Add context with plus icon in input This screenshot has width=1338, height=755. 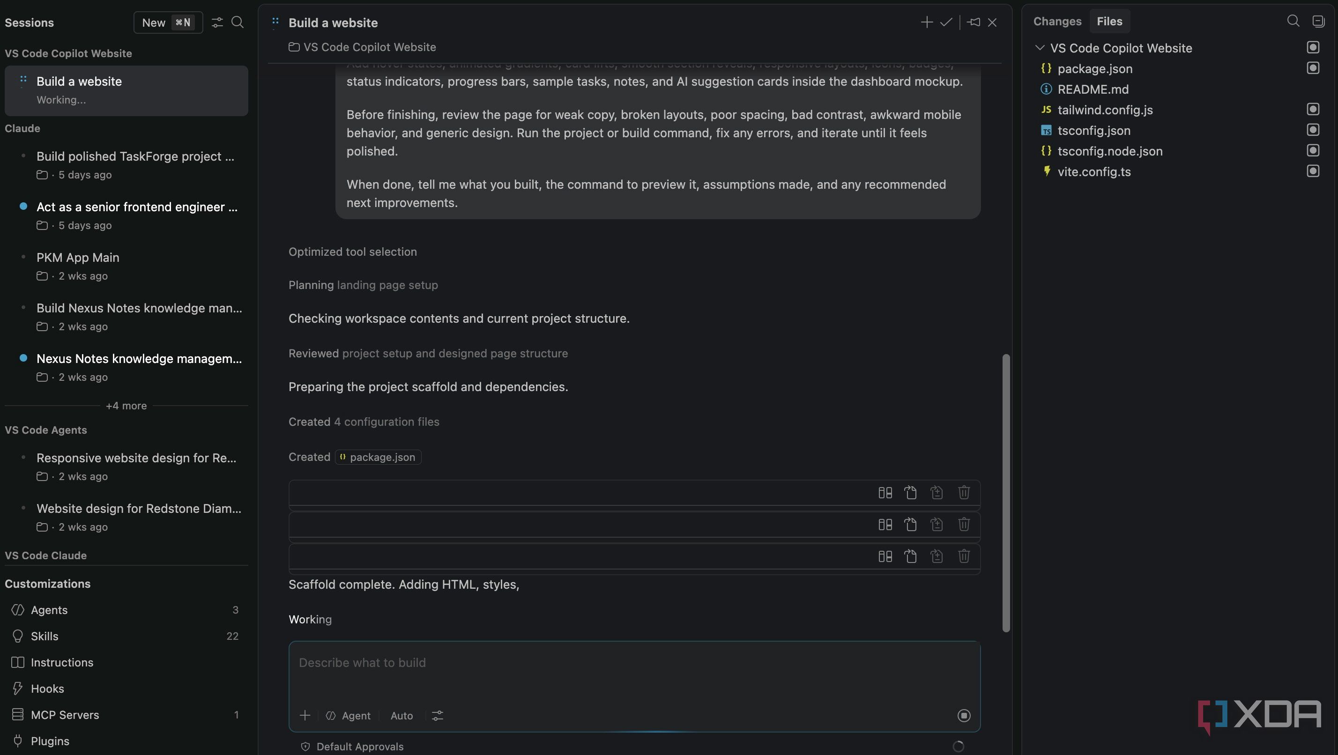point(305,716)
